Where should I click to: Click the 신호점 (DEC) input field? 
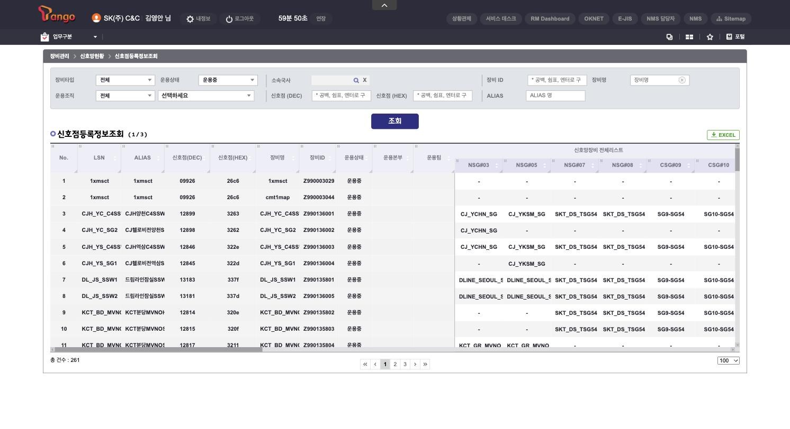[x=342, y=96]
